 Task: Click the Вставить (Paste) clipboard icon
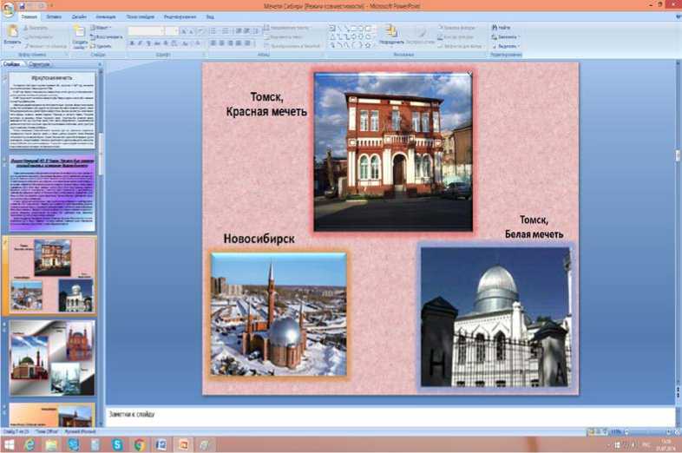point(11,31)
